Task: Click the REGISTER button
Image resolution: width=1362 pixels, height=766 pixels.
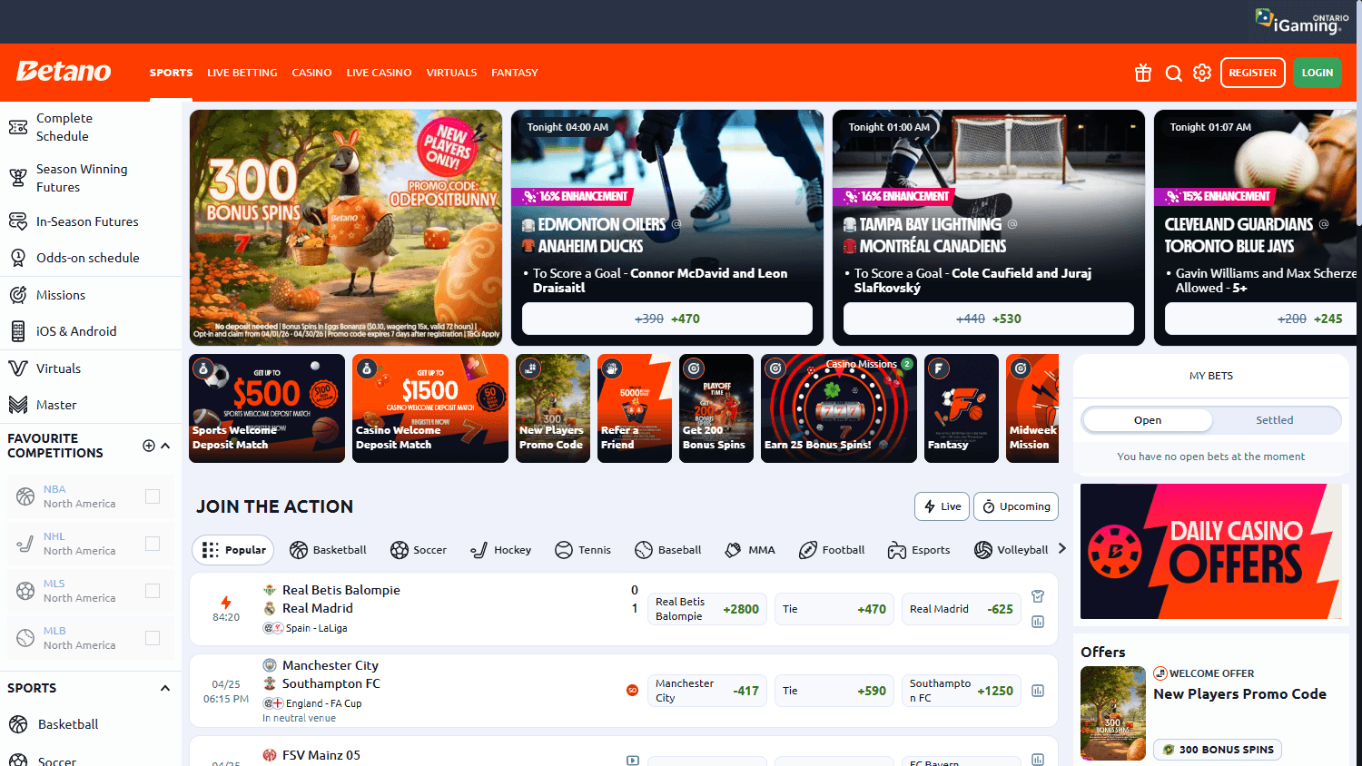Action: 1252,73
